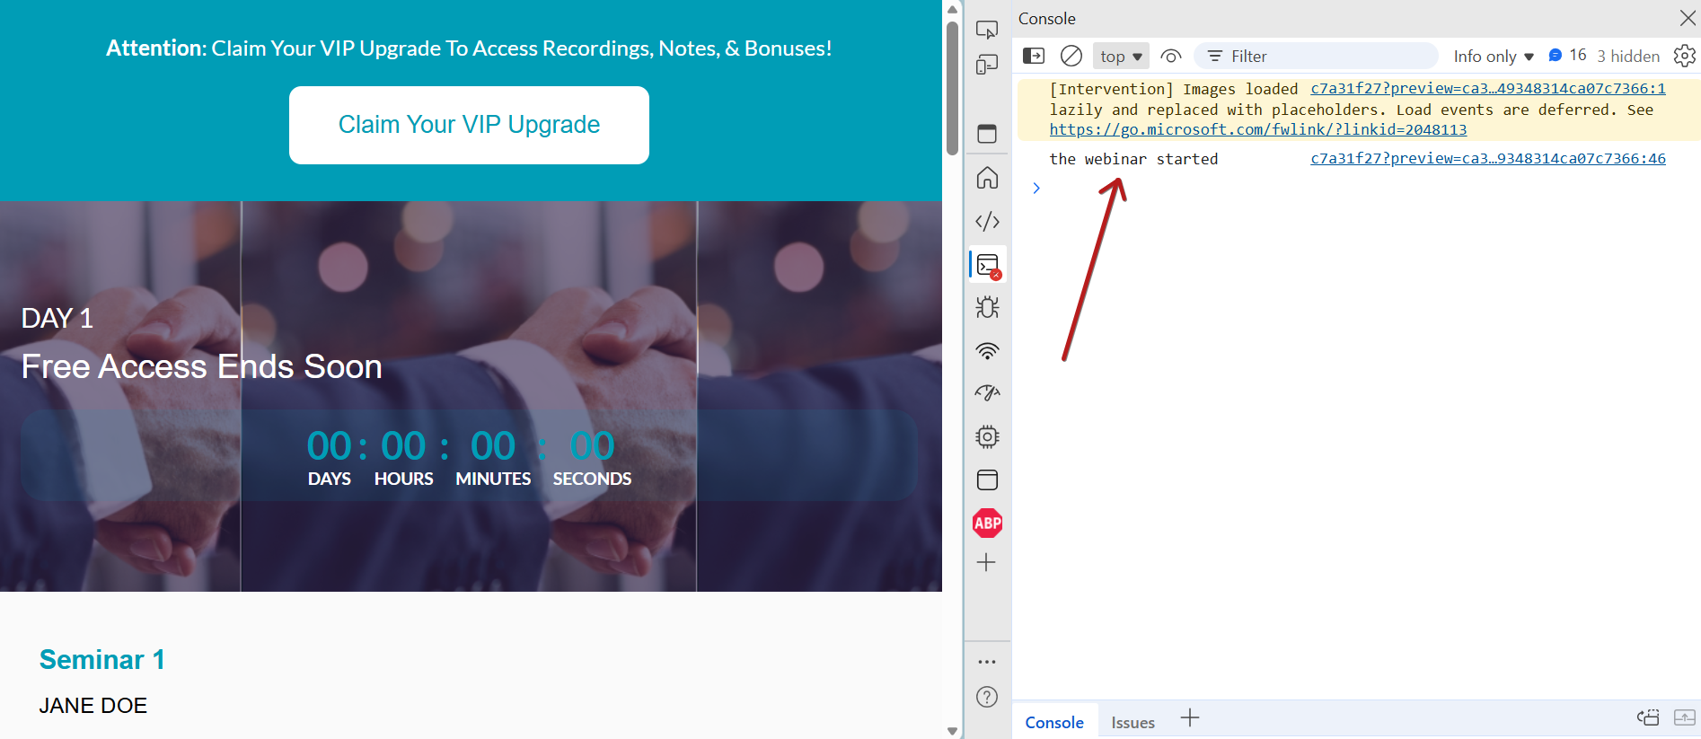Open the Memory chip tool icon
Viewport: 1701px width, 739px height.
[x=987, y=436]
